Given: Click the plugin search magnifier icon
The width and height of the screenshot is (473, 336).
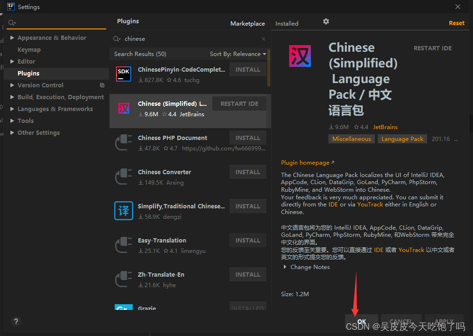Looking at the screenshot, I should pos(117,39).
